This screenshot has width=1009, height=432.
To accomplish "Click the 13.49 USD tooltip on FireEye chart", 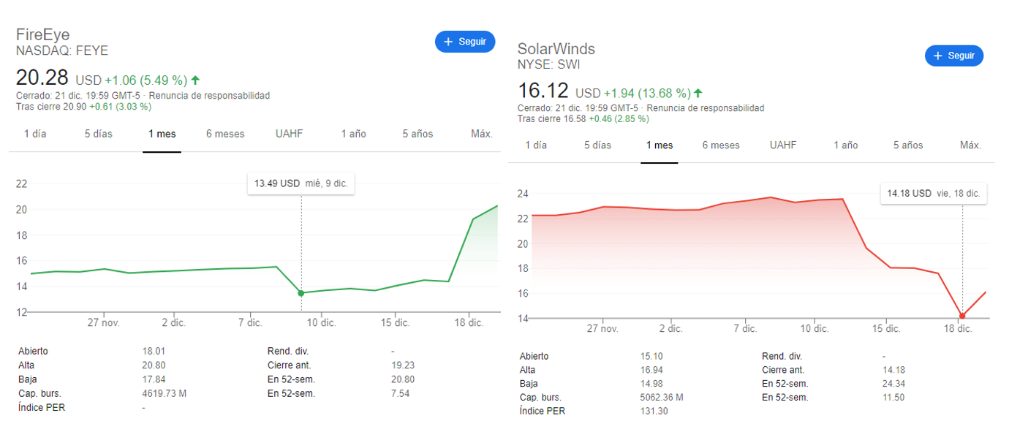I will [301, 183].
